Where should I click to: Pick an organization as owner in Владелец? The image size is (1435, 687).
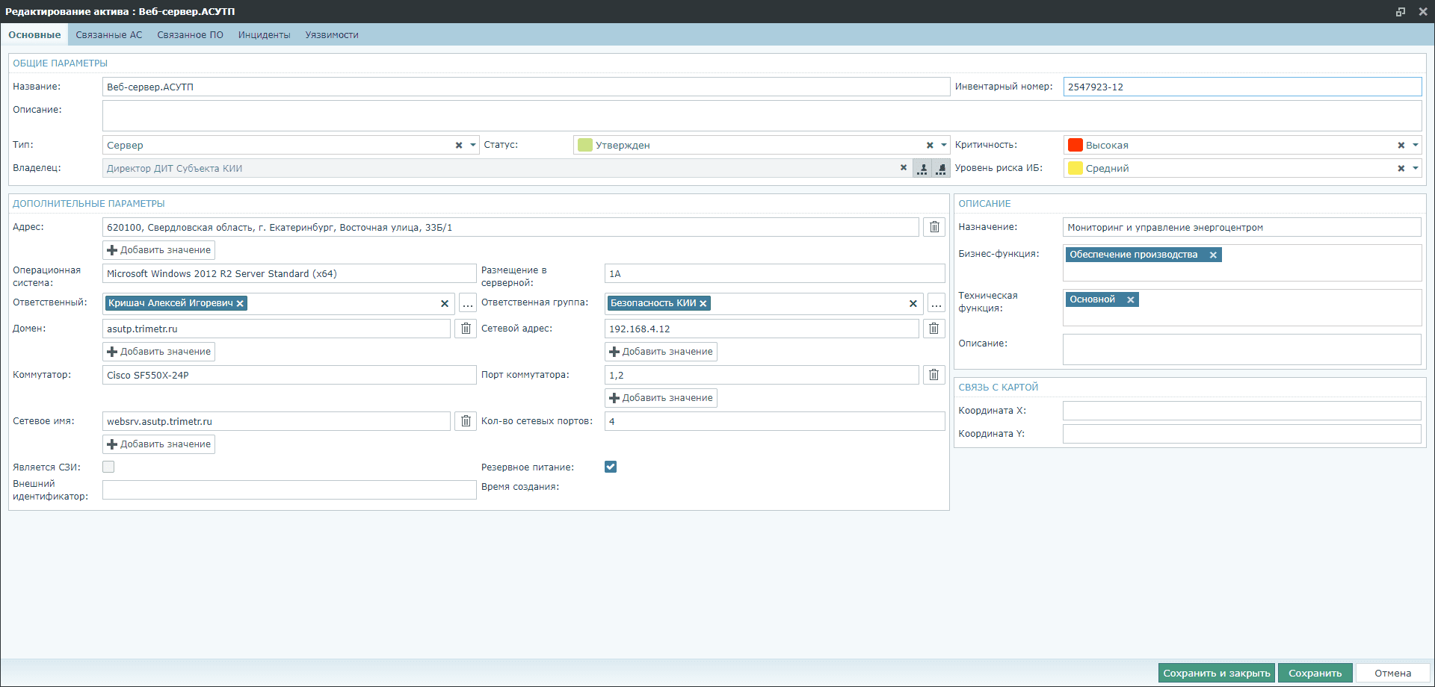point(941,168)
